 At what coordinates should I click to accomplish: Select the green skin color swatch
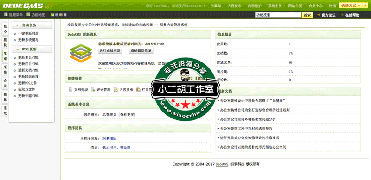53,15
